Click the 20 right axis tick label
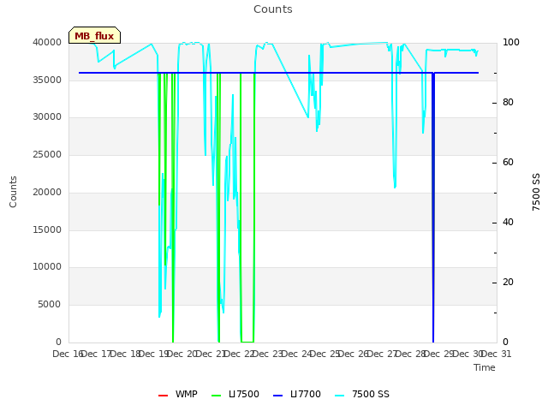 pyautogui.click(x=508, y=283)
